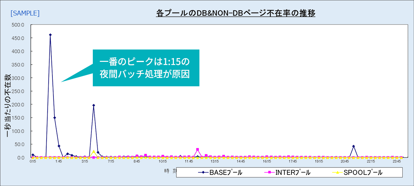The width and height of the screenshot is (414, 186).
Task: Click the [SAMPLE] label
Action: click(x=25, y=13)
